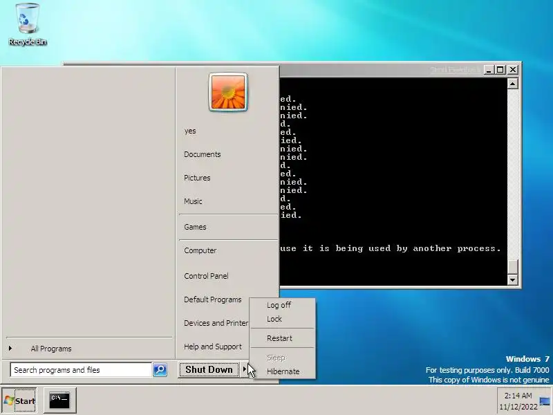Click the magnifier search icon button
The width and height of the screenshot is (553, 415).
coord(160,370)
